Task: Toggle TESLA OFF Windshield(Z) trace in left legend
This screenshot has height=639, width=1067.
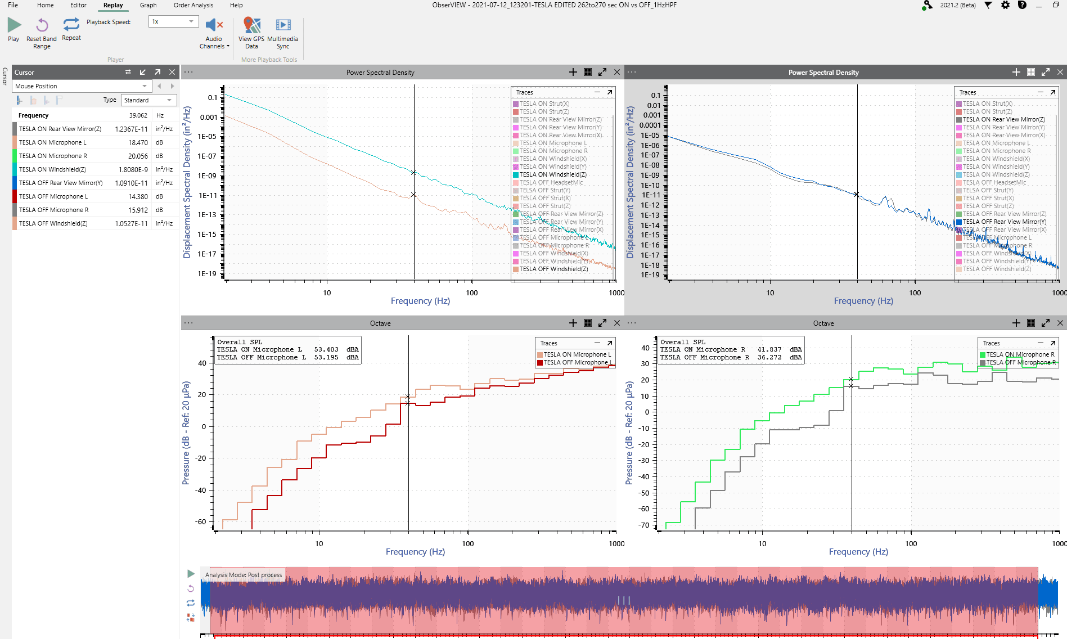Action: [551, 269]
